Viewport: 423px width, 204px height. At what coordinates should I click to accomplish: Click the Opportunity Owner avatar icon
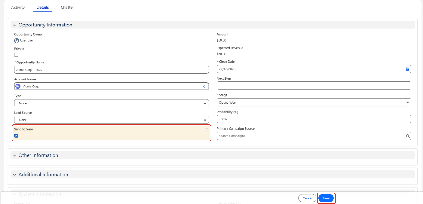(16, 40)
